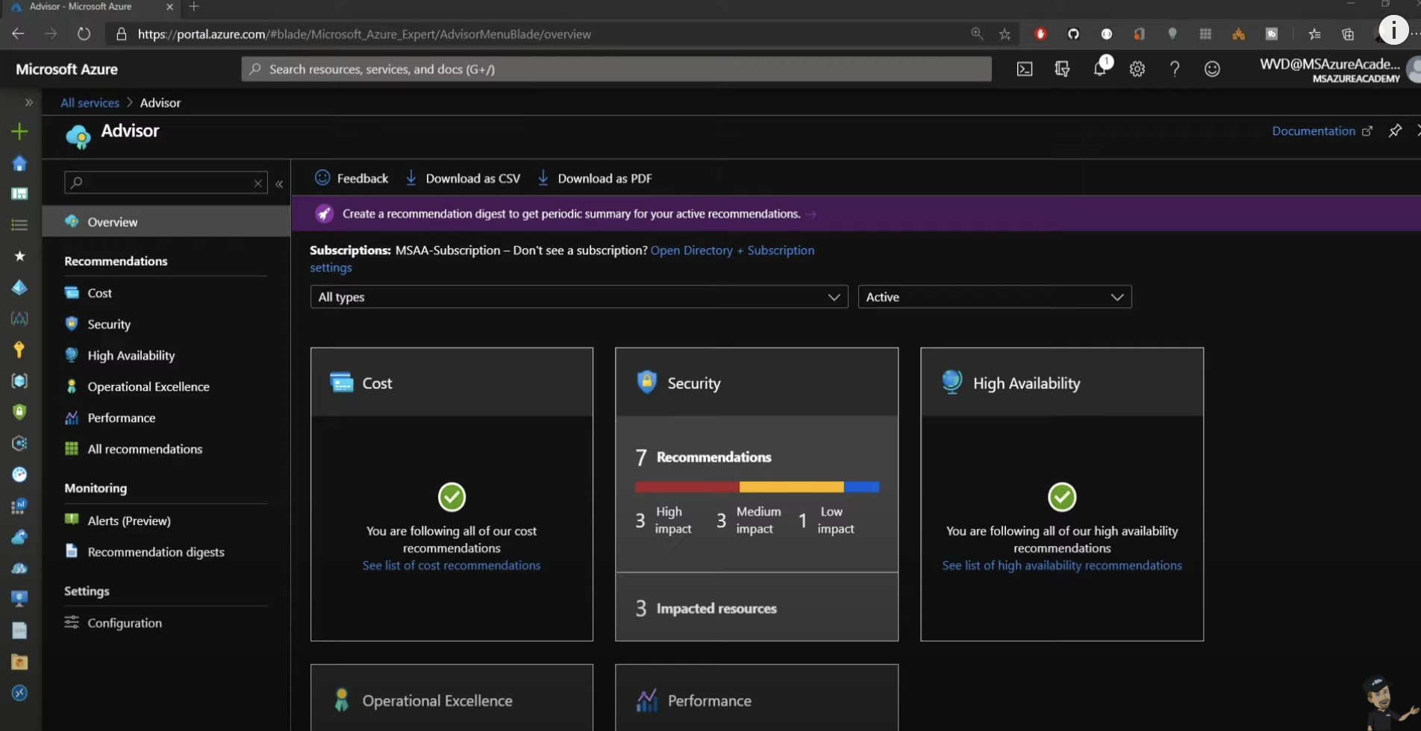Click the red high impact bar segment
Screen dimensions: 1421x731
[x=687, y=487]
